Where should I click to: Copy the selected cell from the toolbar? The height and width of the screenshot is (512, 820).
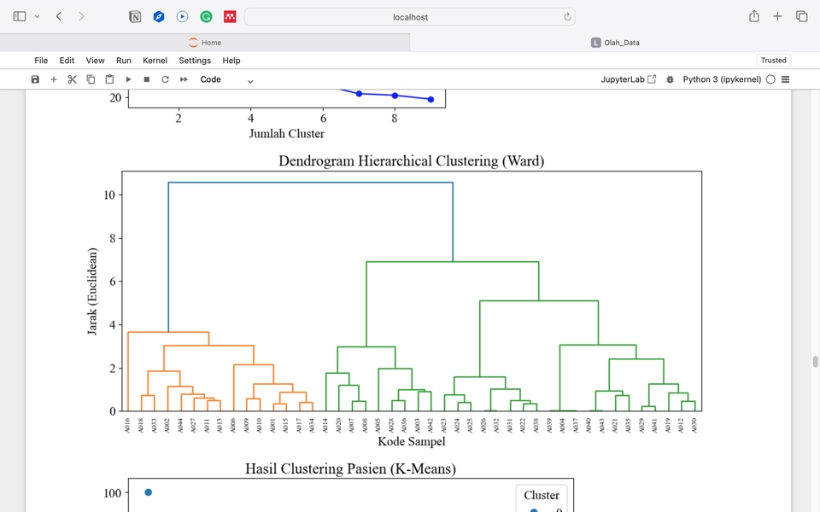tap(91, 79)
